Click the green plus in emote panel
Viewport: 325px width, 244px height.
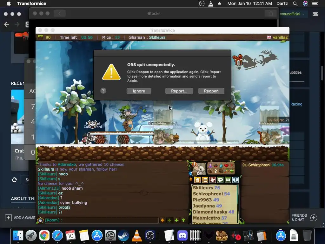[232, 171]
